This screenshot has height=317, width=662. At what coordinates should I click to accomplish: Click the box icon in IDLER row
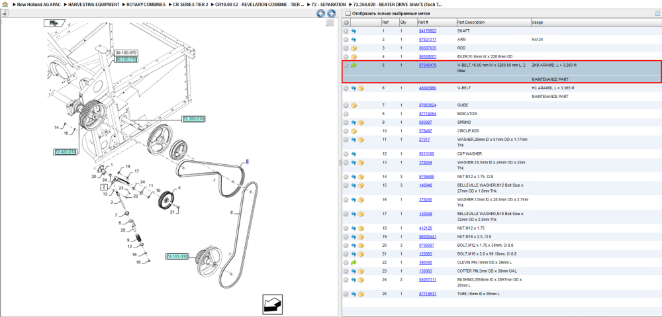[x=354, y=56]
